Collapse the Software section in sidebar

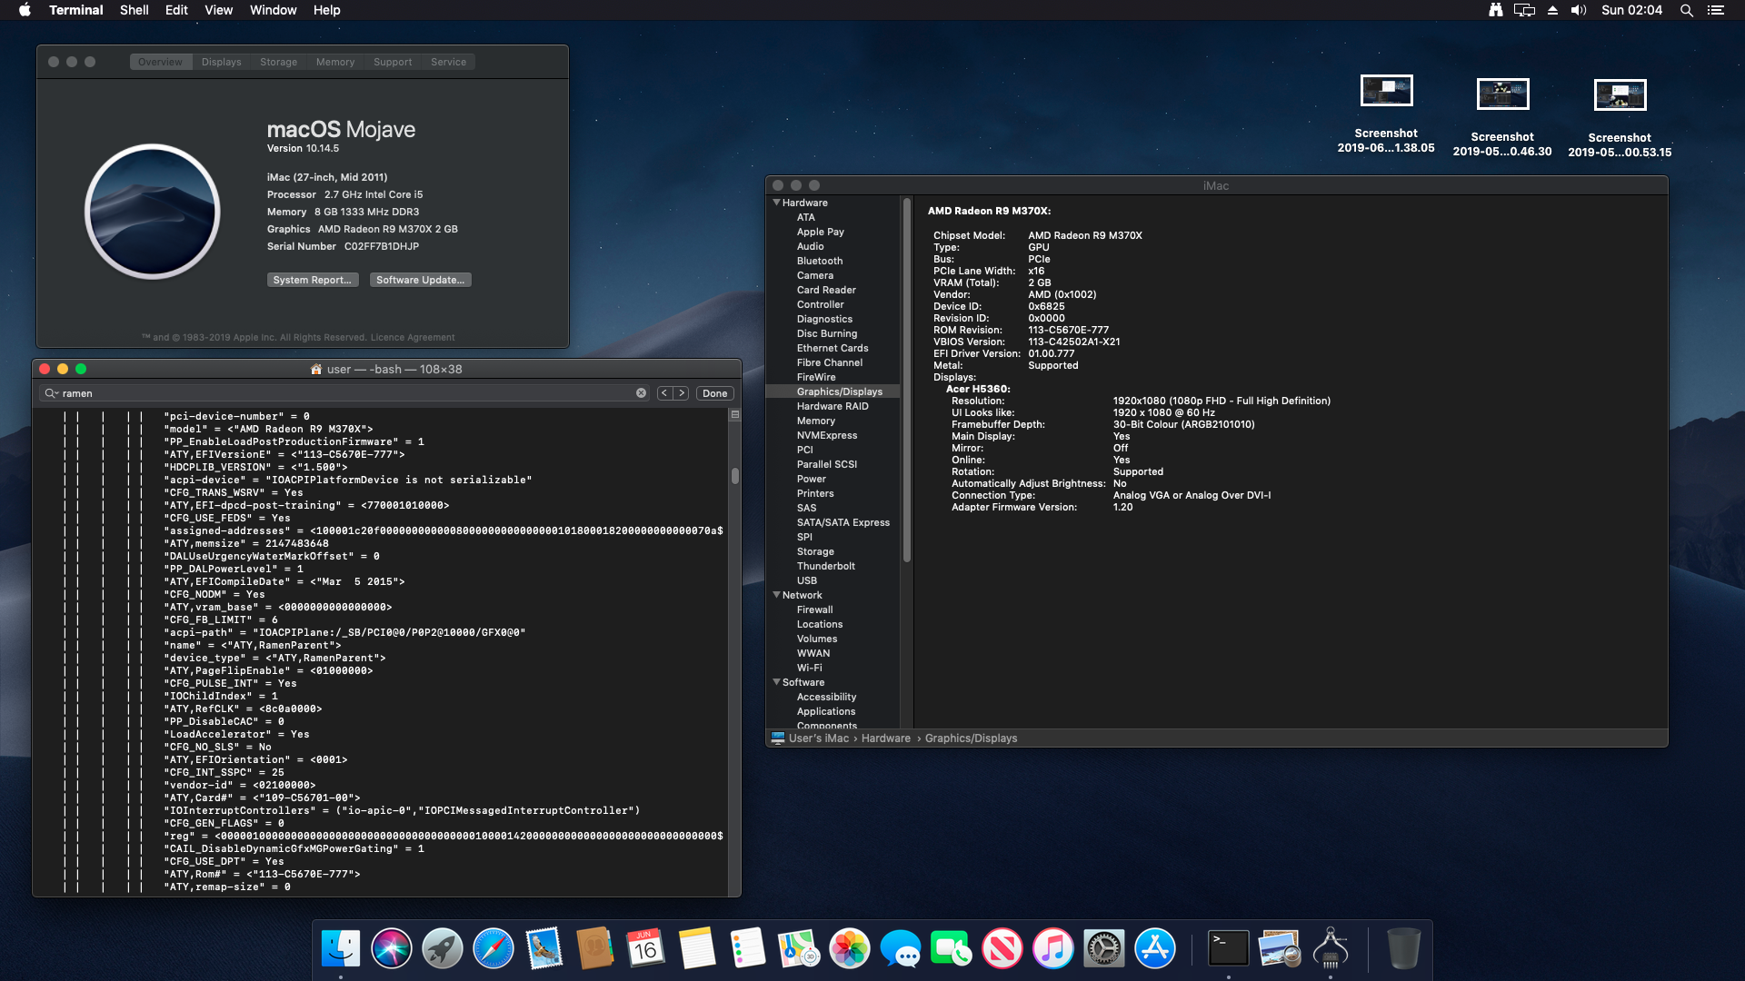777,682
